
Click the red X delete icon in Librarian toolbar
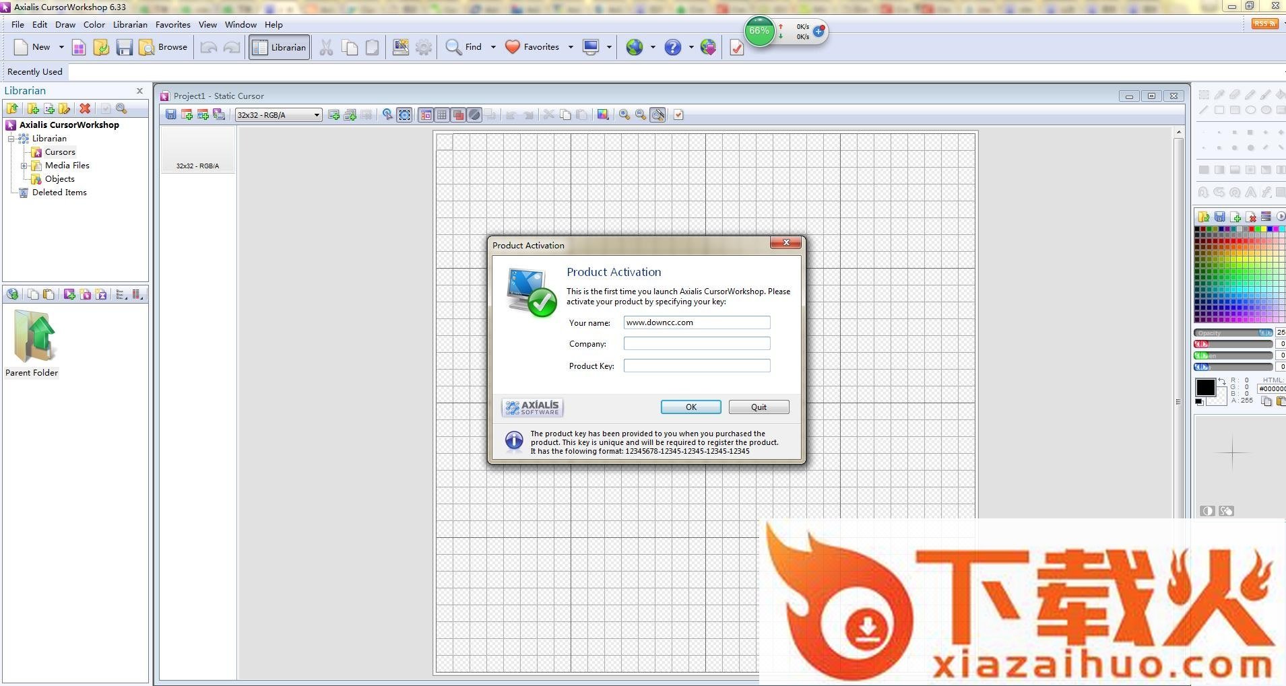[85, 108]
